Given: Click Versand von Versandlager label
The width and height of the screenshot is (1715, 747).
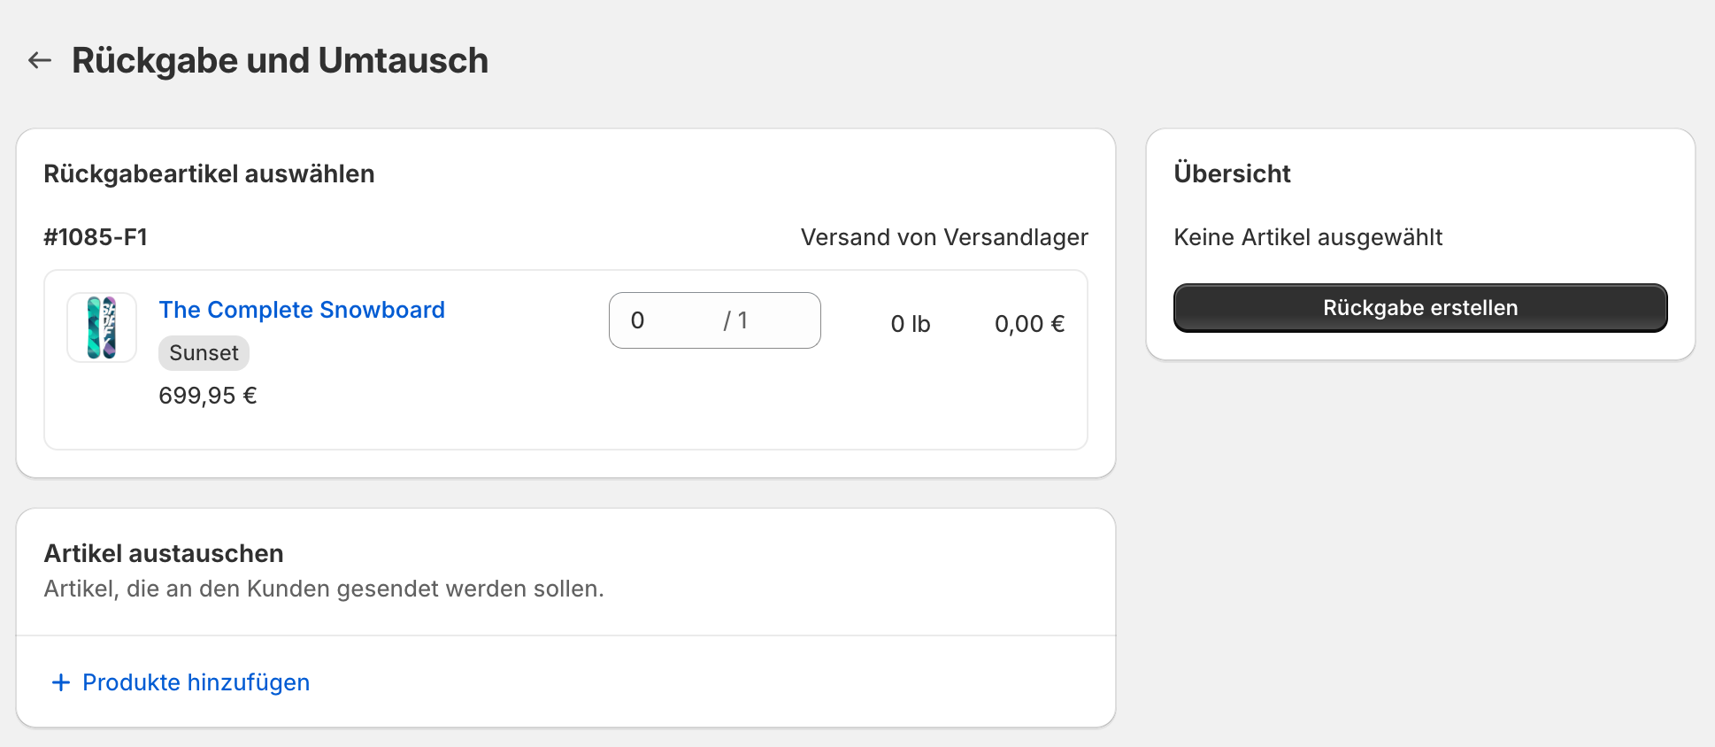Looking at the screenshot, I should coord(943,236).
